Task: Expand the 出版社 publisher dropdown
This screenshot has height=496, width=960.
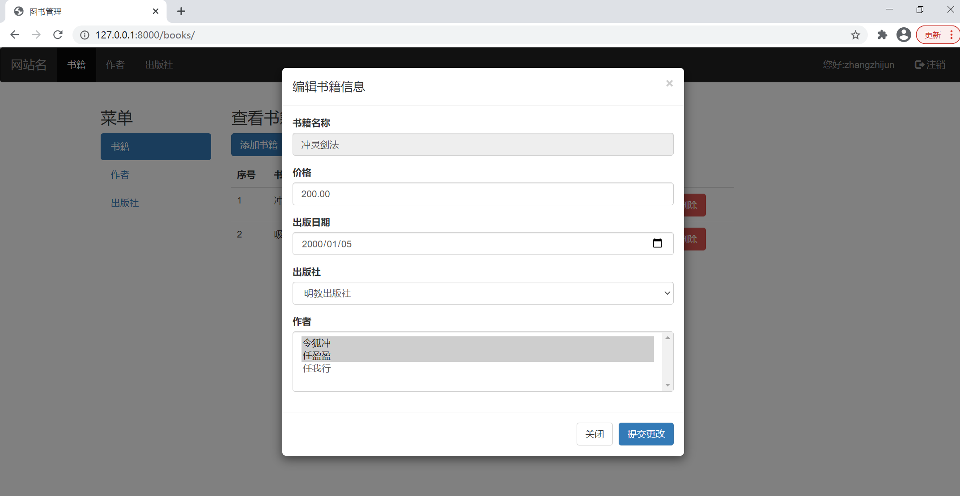Action: (x=483, y=293)
